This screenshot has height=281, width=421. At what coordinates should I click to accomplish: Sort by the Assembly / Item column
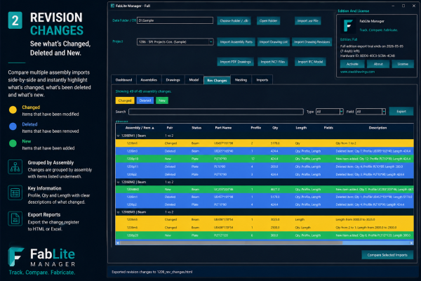point(140,128)
